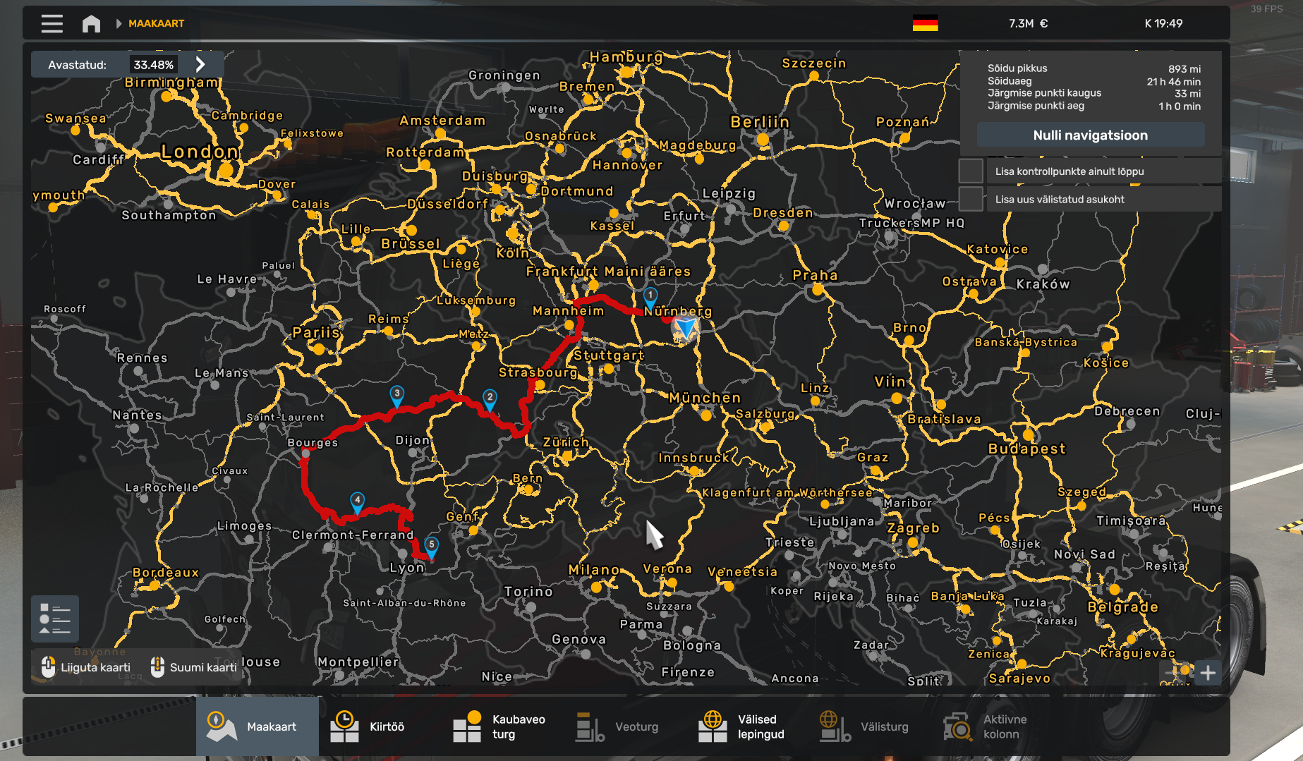Click the 33.48% discovered value
The image size is (1303, 761).
pos(153,64)
